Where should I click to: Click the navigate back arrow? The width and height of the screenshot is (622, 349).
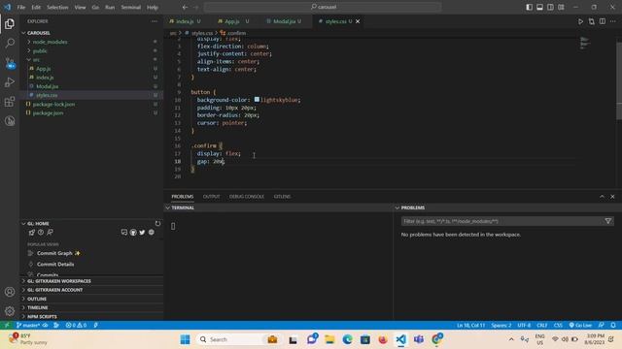pos(185,7)
